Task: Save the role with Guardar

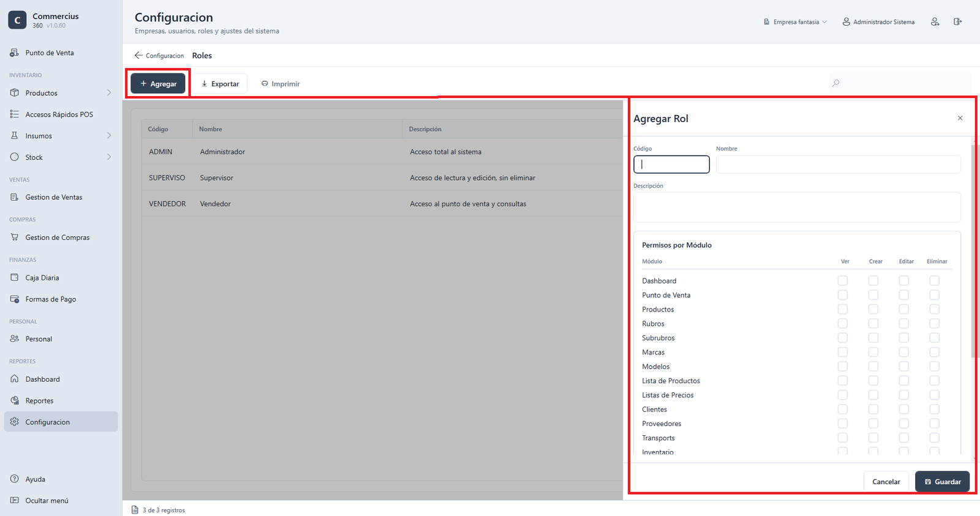Action: (x=942, y=482)
